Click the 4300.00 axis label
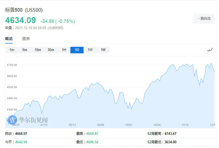219x148 pixels. [x=12, y=110]
